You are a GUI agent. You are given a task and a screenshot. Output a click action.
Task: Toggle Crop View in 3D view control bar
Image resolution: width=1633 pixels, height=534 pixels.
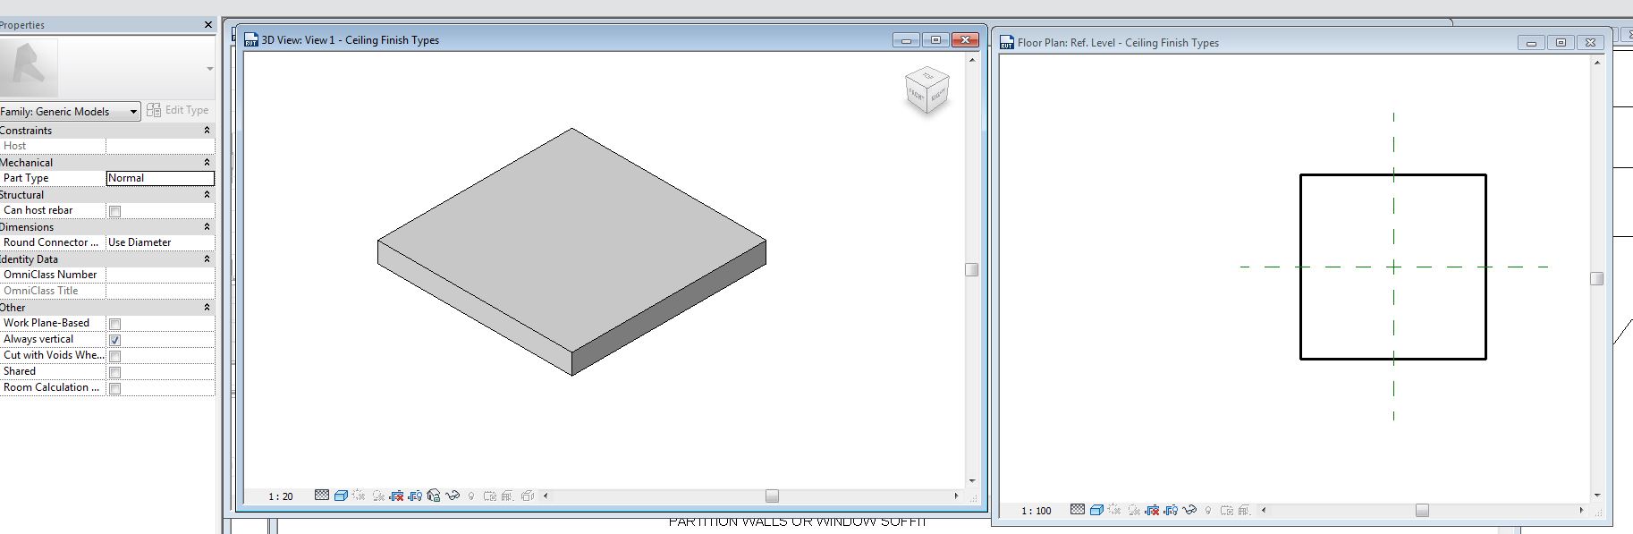point(396,496)
